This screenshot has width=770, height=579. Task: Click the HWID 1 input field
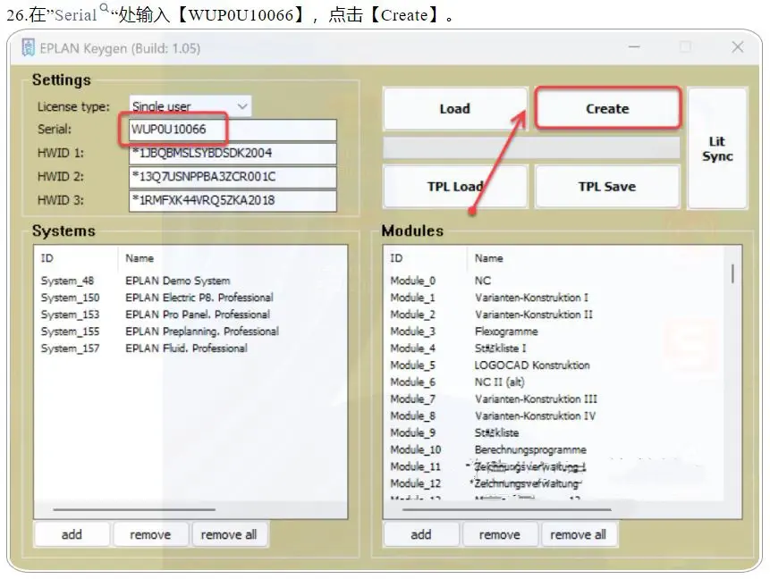click(233, 153)
